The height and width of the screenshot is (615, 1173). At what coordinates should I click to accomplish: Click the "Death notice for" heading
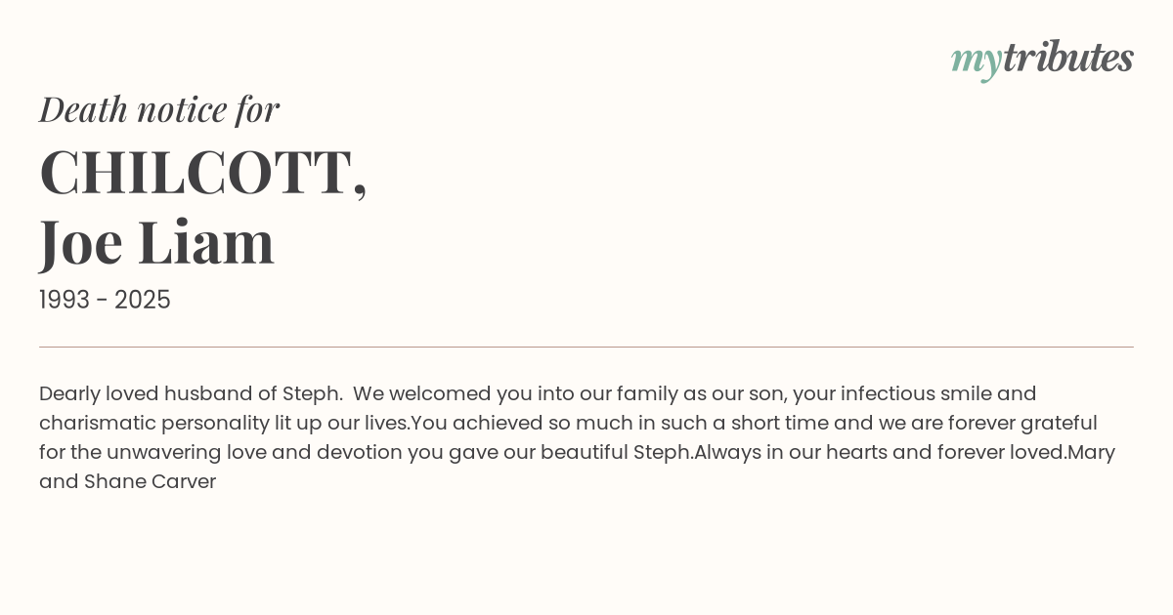pos(159,109)
